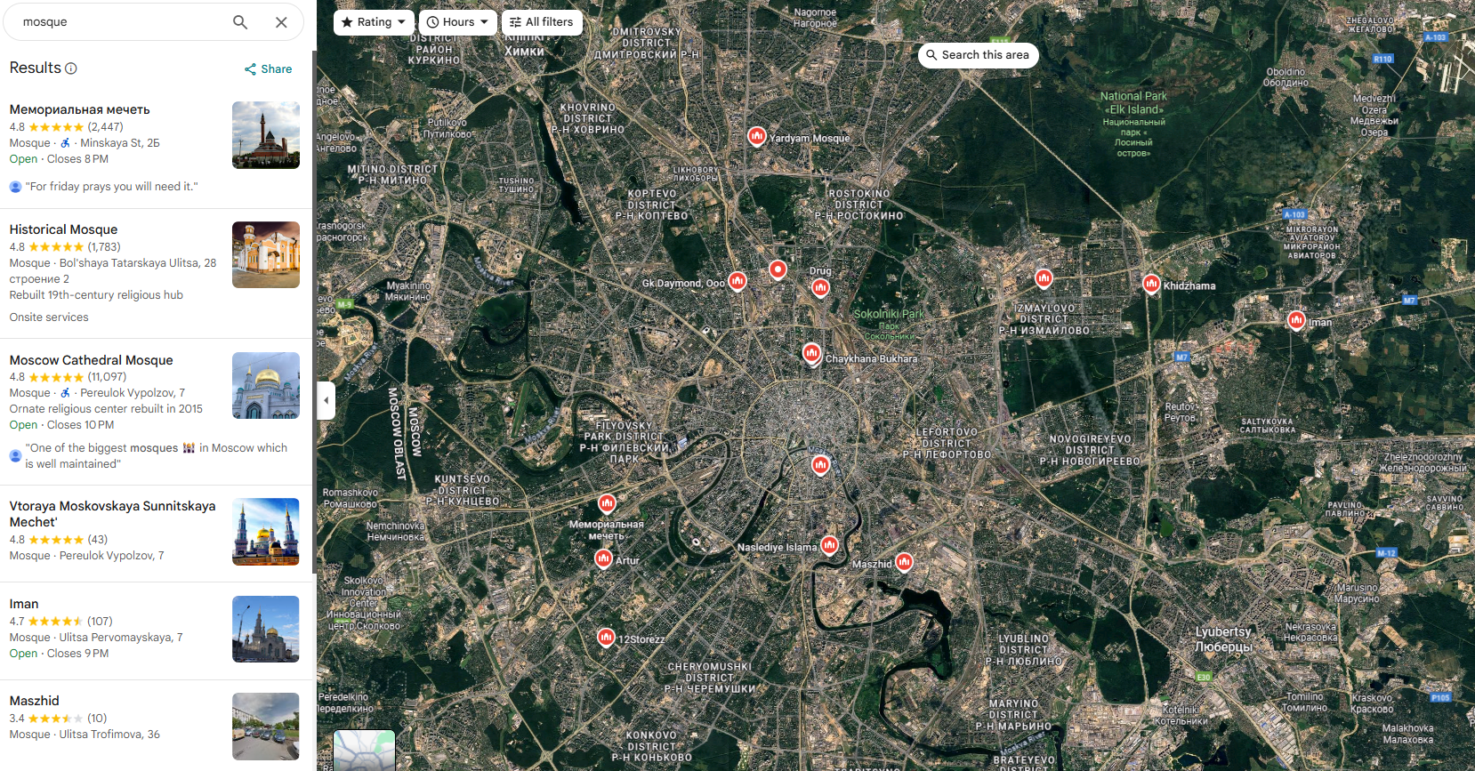Click the search magnifier icon
This screenshot has width=1475, height=771.
tap(240, 22)
